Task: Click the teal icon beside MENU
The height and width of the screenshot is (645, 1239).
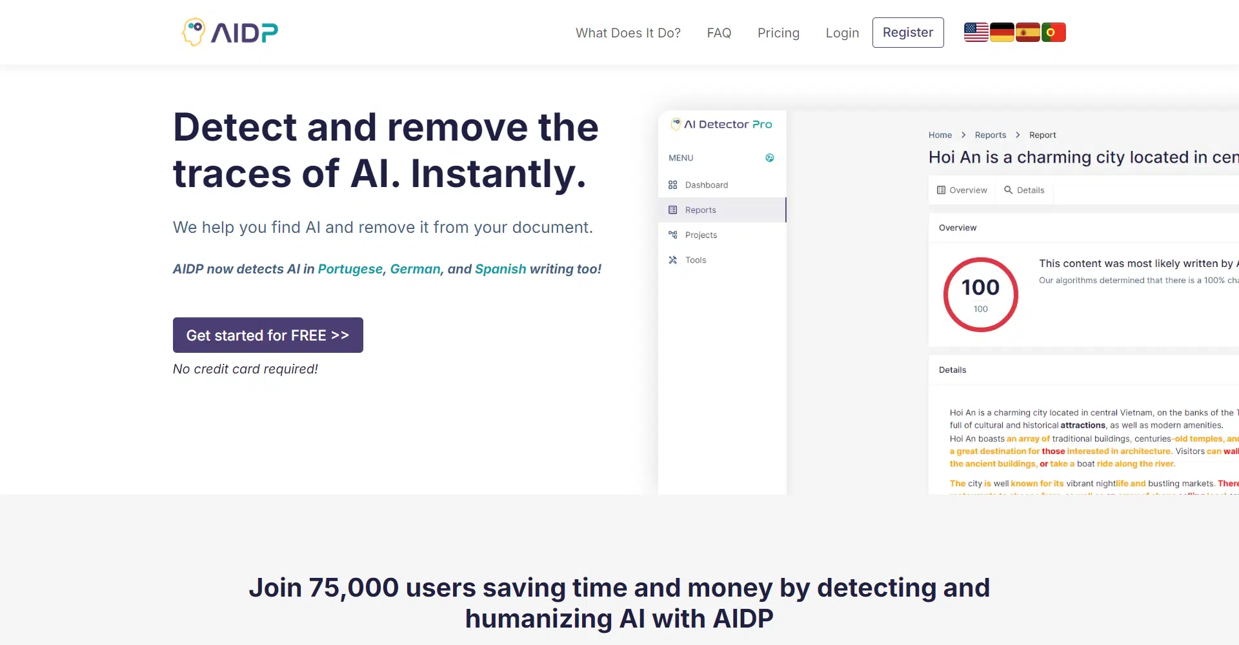Action: click(769, 158)
